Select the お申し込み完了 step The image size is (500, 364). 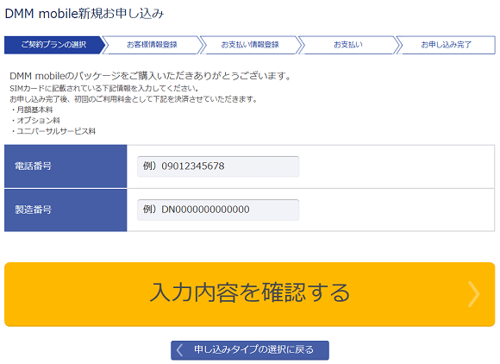[446, 45]
